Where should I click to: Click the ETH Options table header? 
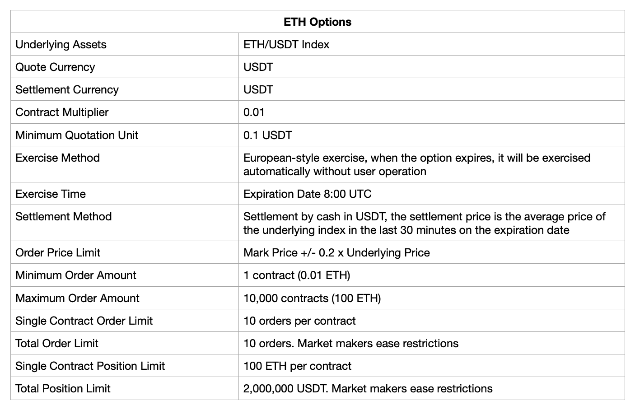point(317,22)
